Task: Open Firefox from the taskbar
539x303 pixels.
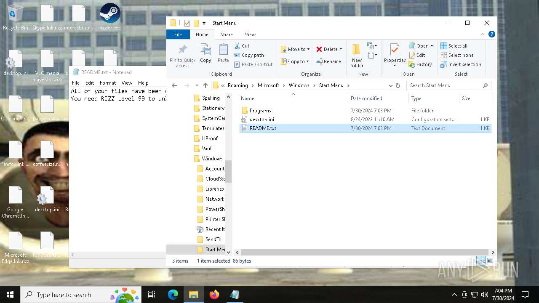Action: click(x=214, y=295)
